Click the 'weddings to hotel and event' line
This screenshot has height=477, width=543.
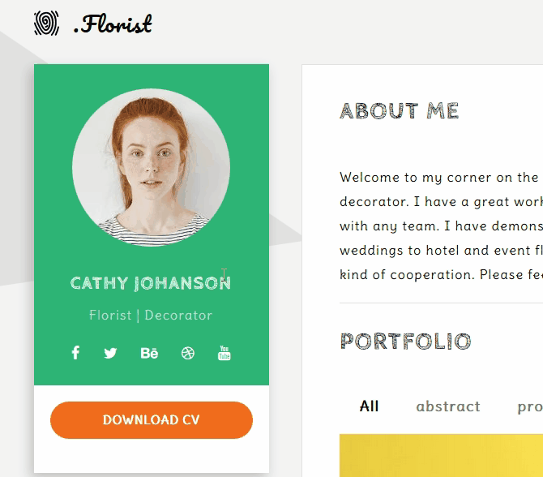click(441, 251)
